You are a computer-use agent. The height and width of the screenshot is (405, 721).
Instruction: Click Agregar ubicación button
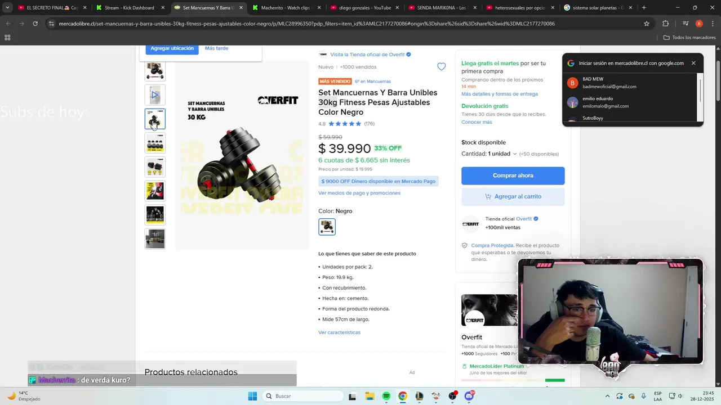point(172,48)
